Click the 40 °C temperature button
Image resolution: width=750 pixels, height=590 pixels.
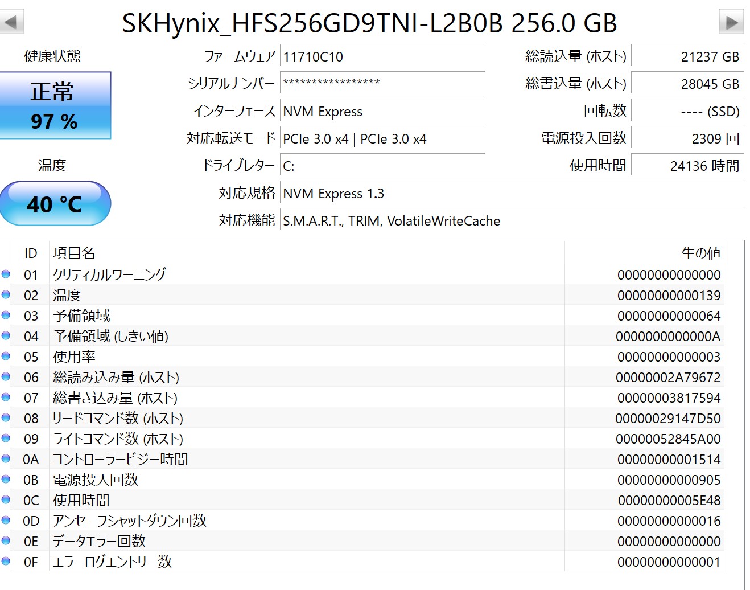tap(55, 203)
